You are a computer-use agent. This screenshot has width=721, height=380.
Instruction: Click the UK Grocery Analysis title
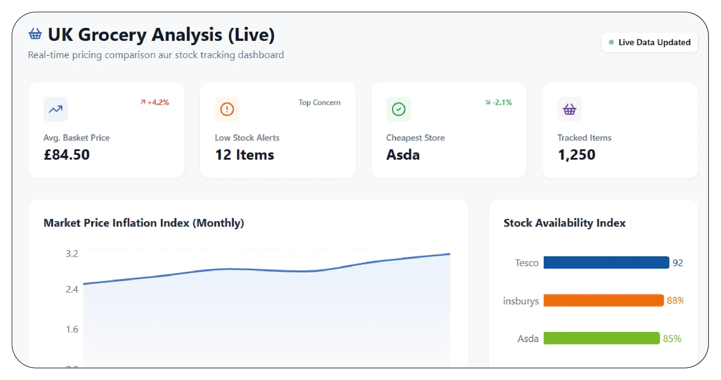(x=161, y=35)
